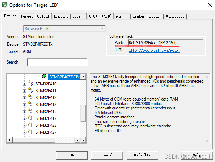Select STM32F427 in the device tree
The width and height of the screenshot is (215, 162).
46,132
